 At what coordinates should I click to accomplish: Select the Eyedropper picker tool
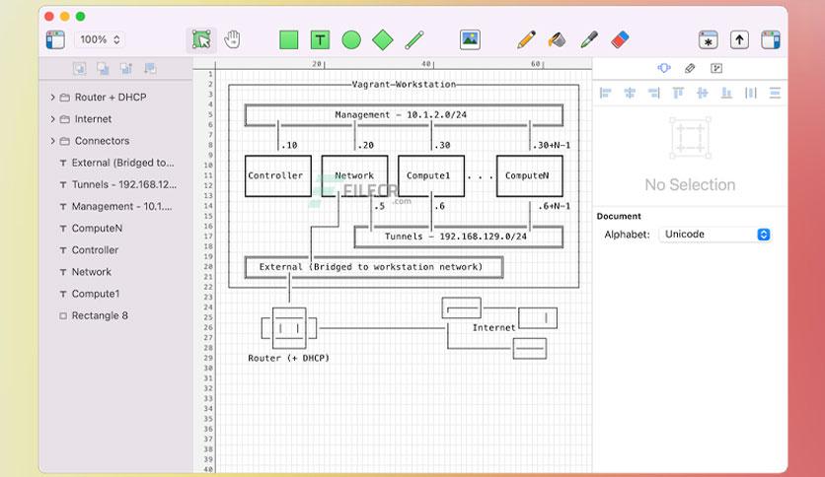pyautogui.click(x=589, y=40)
